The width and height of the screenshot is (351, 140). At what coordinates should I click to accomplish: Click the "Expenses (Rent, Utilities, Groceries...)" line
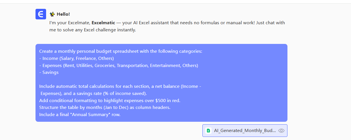click(119, 65)
